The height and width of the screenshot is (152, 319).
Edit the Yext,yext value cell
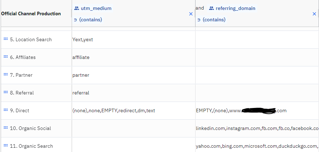point(83,39)
